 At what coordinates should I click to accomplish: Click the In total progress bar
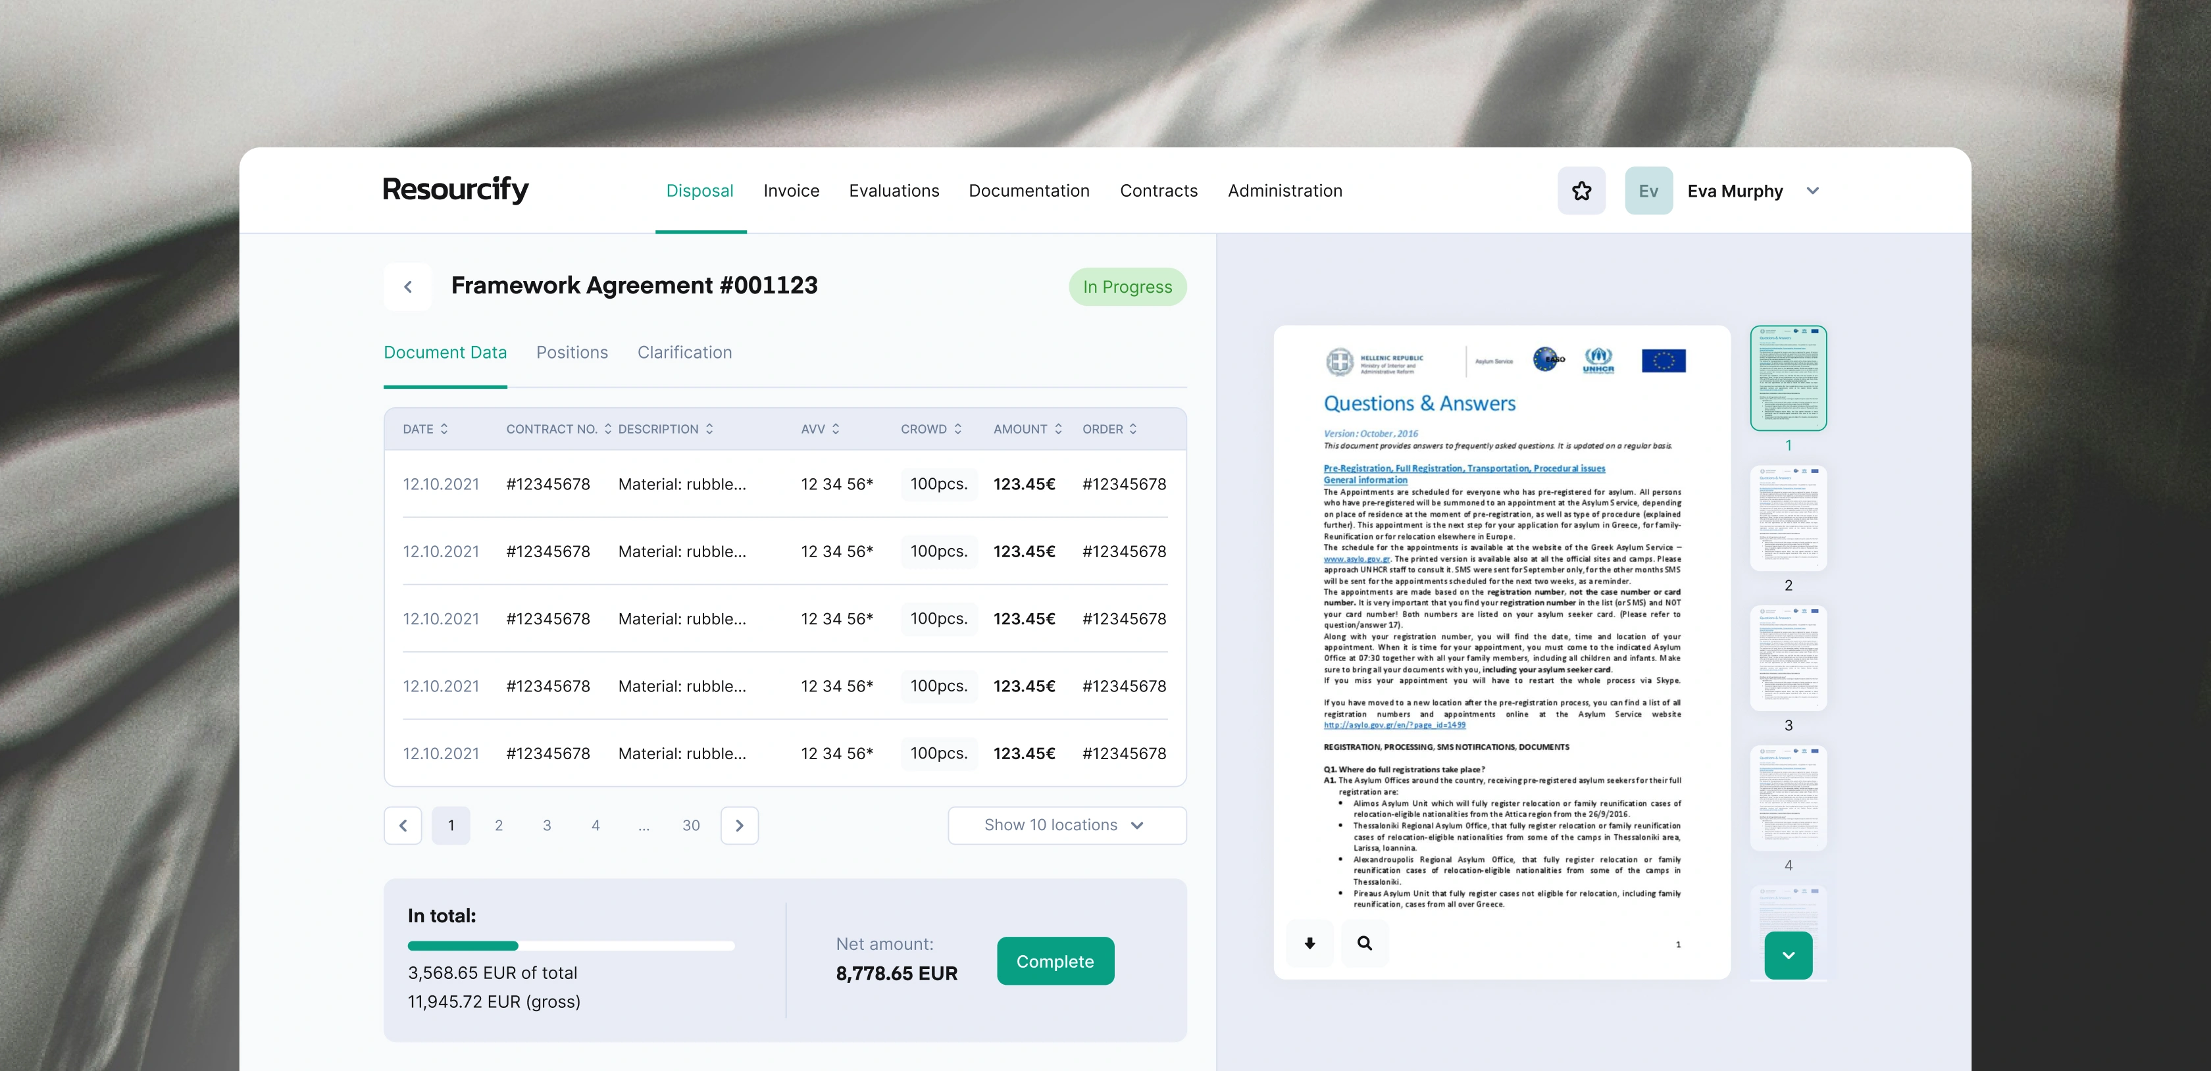point(571,946)
